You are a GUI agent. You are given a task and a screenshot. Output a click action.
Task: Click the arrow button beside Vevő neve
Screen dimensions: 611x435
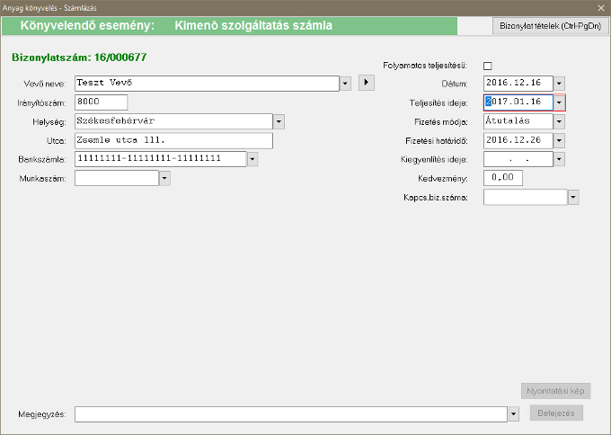(x=366, y=83)
